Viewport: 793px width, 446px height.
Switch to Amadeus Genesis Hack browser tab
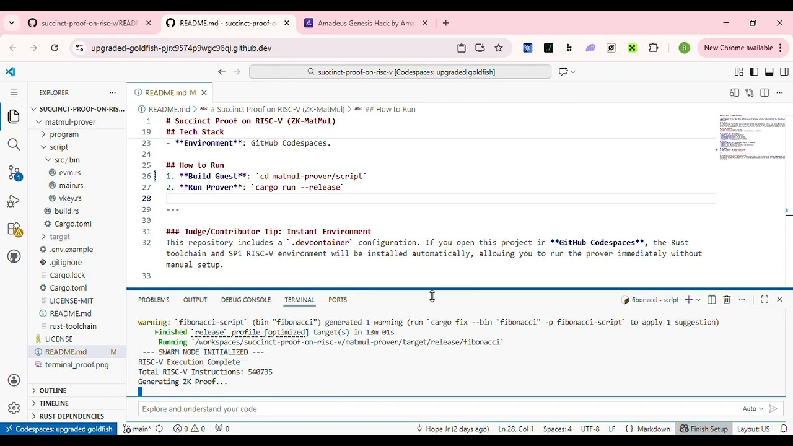366,23
